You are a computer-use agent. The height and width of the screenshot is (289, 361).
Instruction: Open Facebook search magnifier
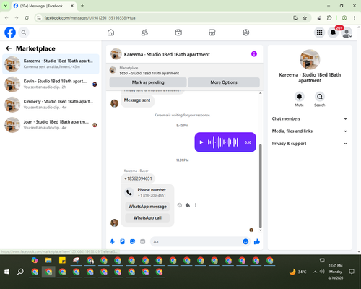pos(24,33)
